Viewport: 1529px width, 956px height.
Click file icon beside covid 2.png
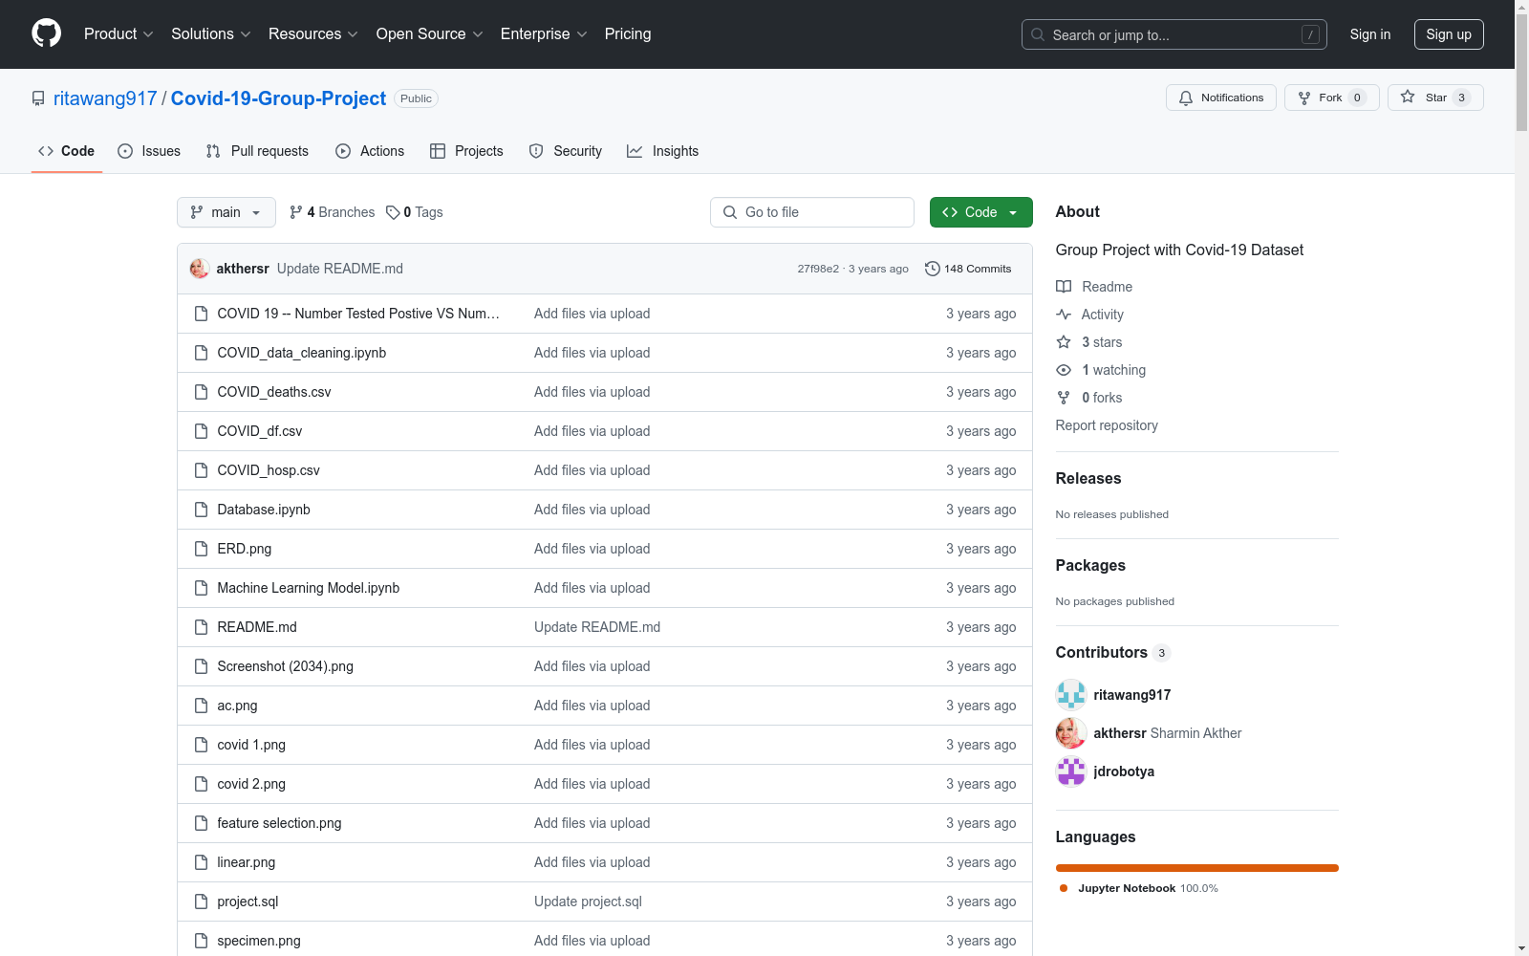(x=201, y=784)
